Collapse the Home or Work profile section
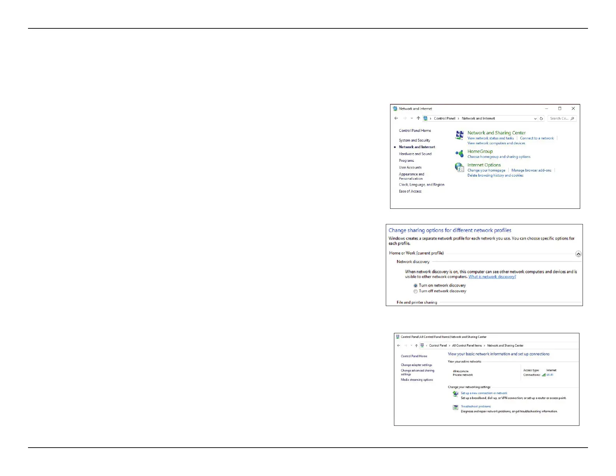 pyautogui.click(x=578, y=254)
